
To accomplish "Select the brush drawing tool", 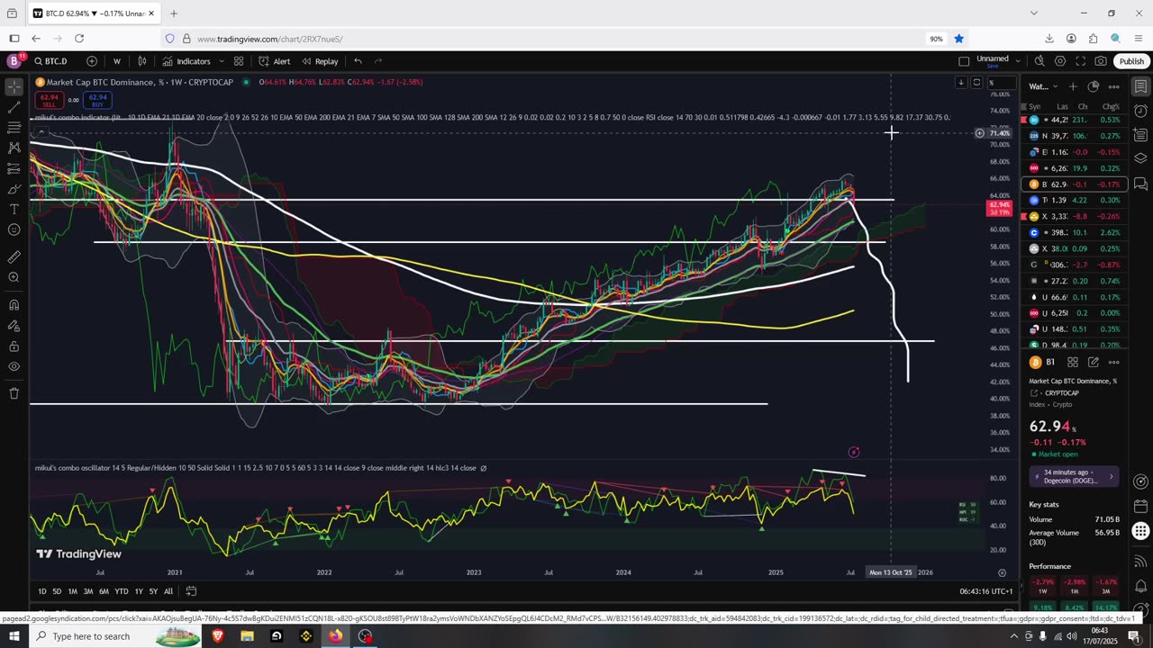I will [x=14, y=189].
